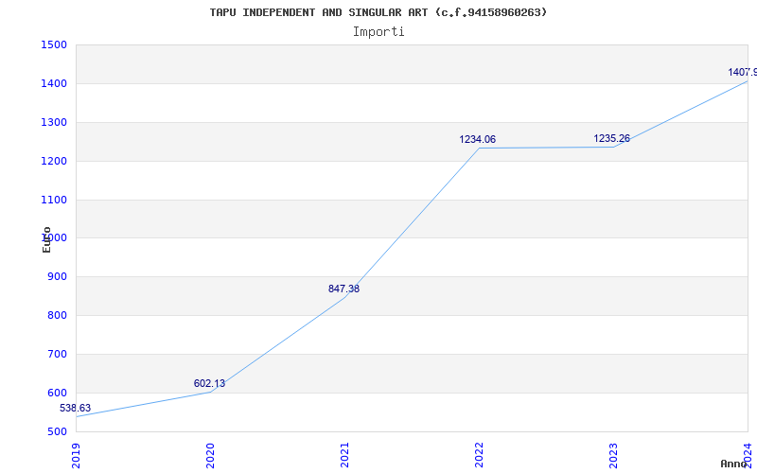Viewport: 757px width, 473px height.
Task: Select the 1234.06 data label
Action: tap(478, 139)
